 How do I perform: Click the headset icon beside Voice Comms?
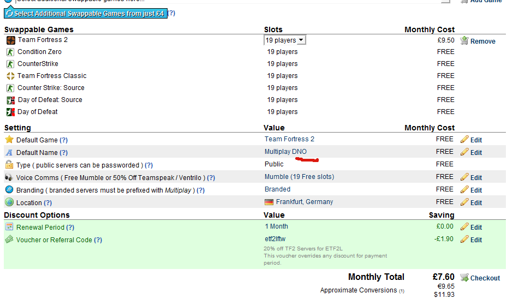pyautogui.click(x=9, y=177)
